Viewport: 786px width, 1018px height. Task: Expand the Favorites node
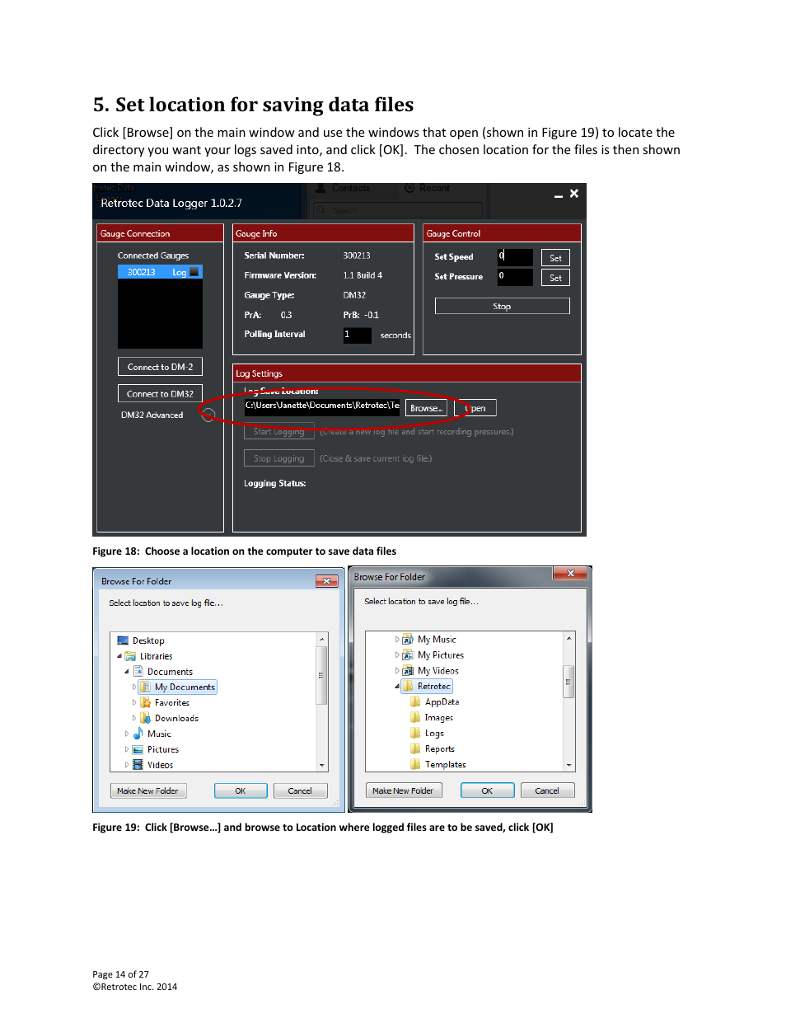pos(134,702)
